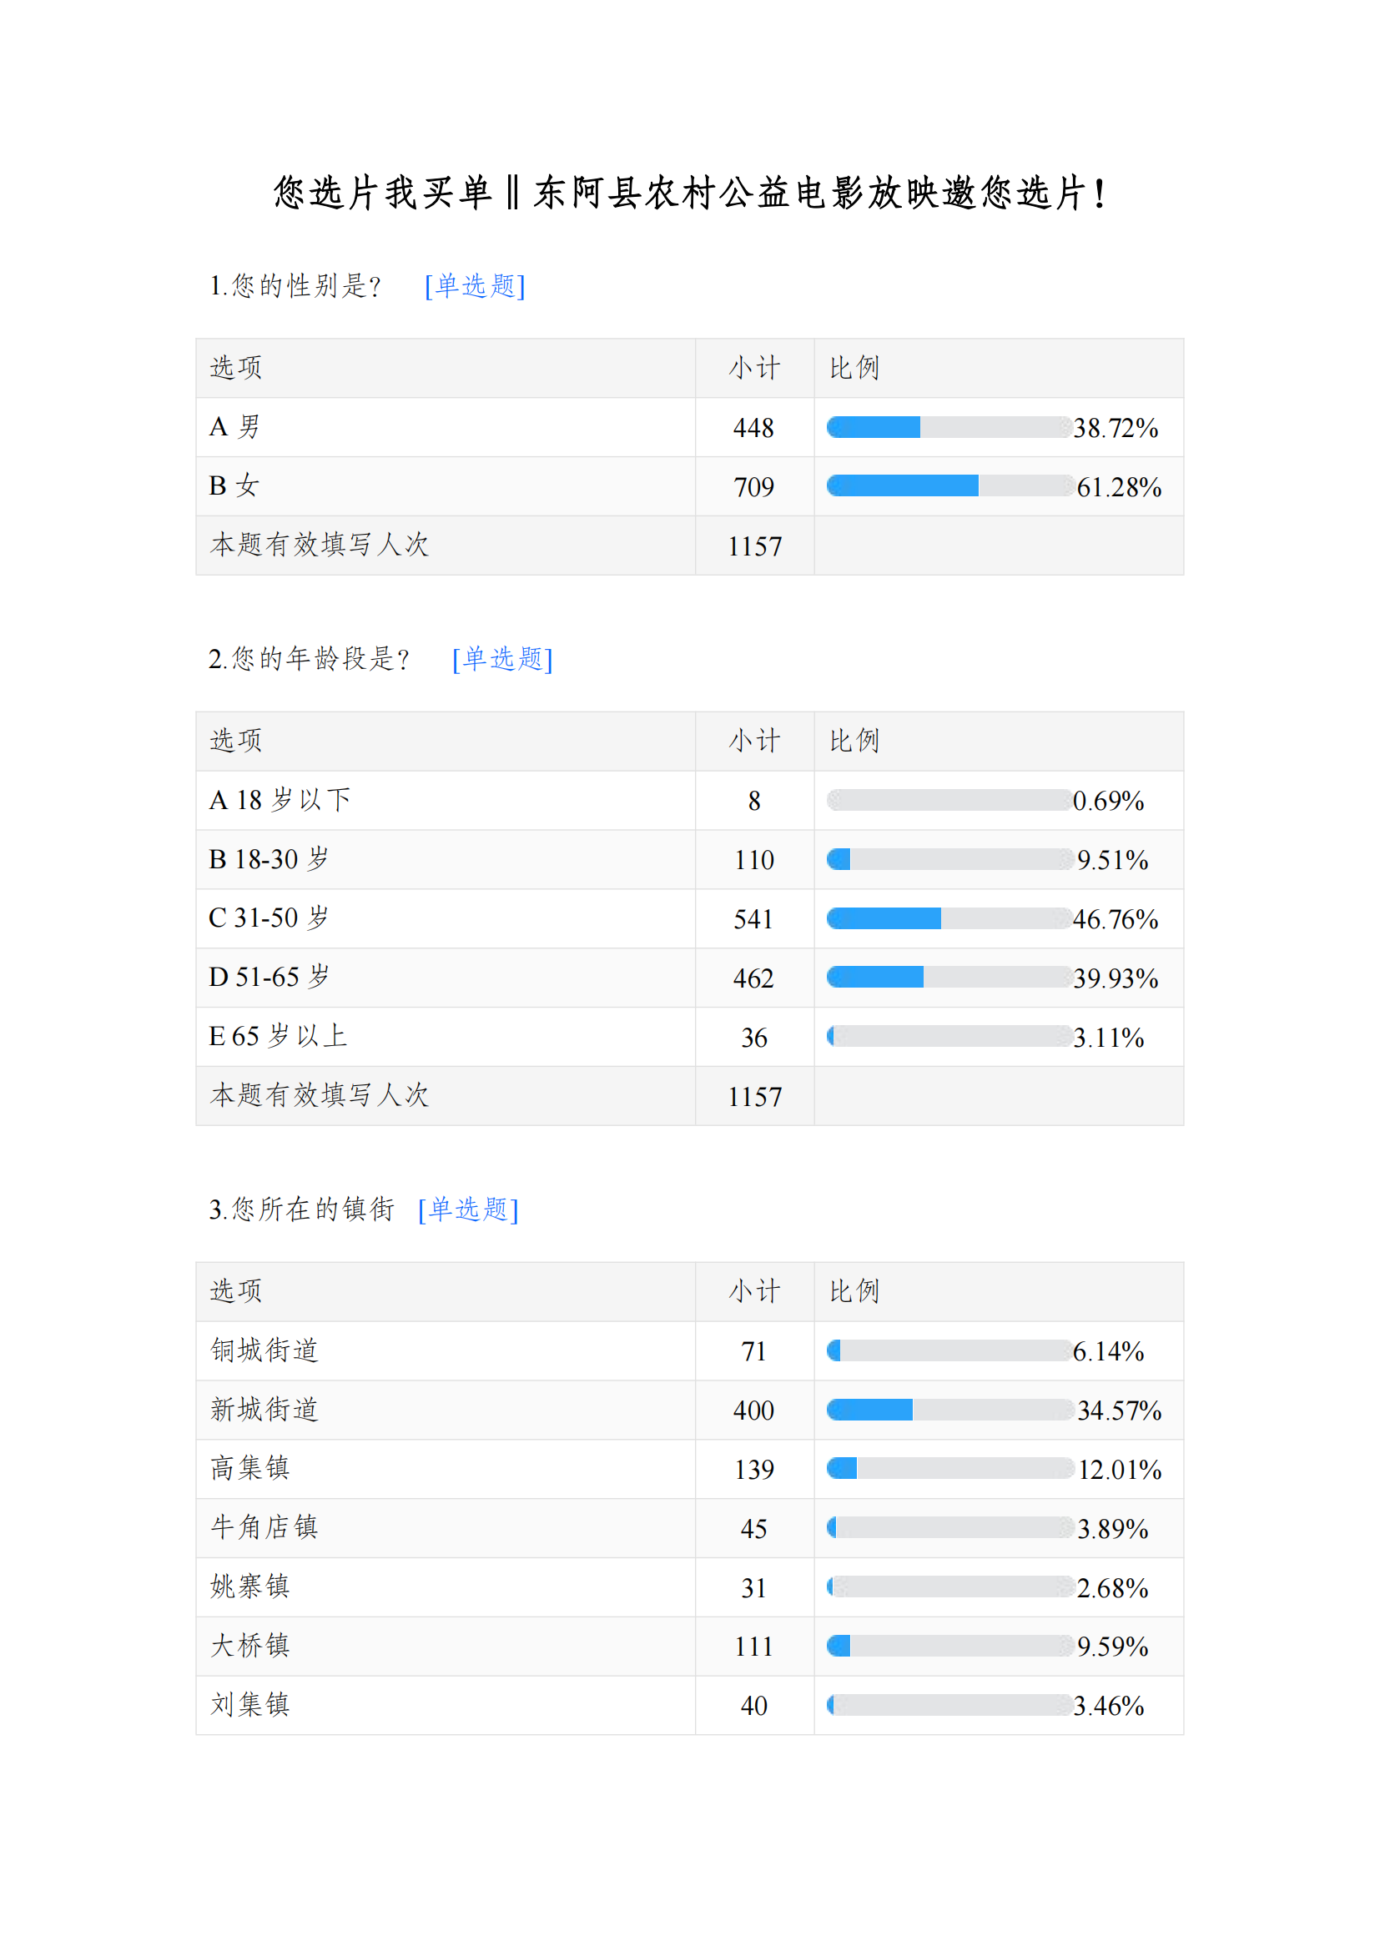Click the 12.01% bar for 高集镇

949,1469
